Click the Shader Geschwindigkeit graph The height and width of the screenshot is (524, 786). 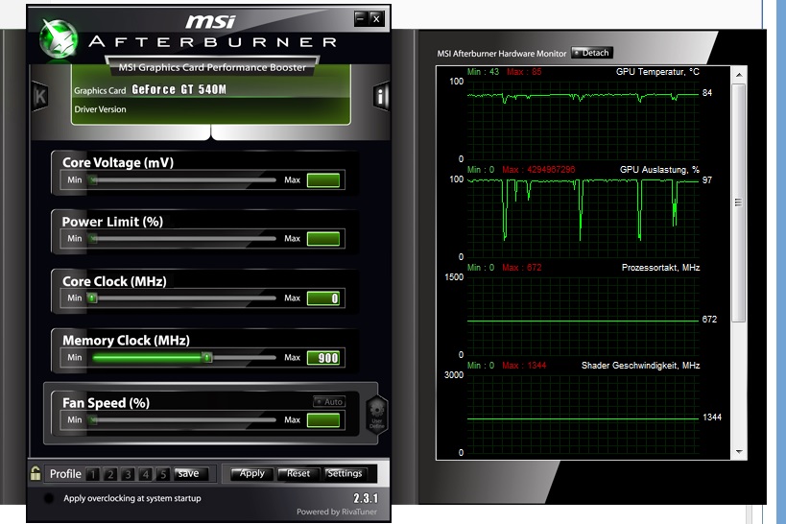583,415
